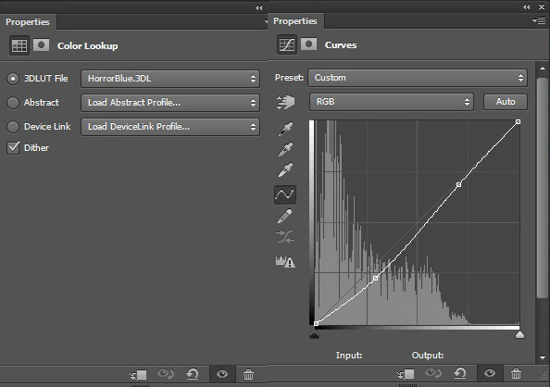The width and height of the screenshot is (550, 387).
Task: Select the draw curve pencil tool
Action: [285, 216]
